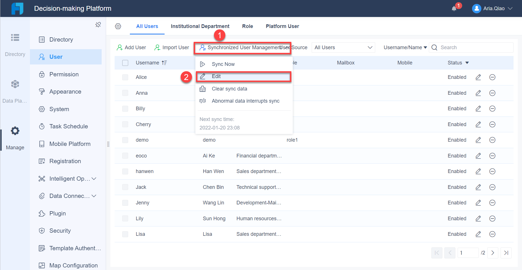The width and height of the screenshot is (522, 270).
Task: Check the select-all checkbox in the header row
Action: [125, 63]
